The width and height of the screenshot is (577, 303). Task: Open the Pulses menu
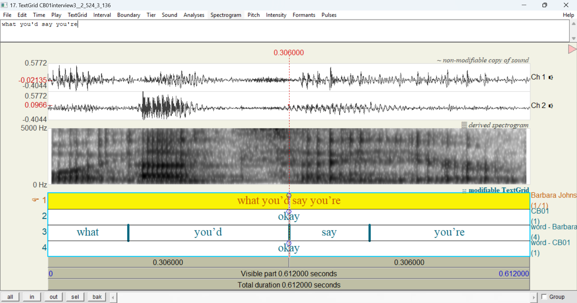pos(329,15)
